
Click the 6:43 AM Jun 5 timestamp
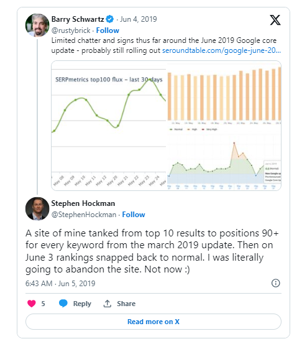tap(60, 283)
